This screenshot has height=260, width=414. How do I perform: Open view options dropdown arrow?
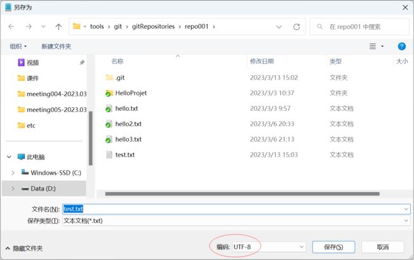tap(382, 47)
